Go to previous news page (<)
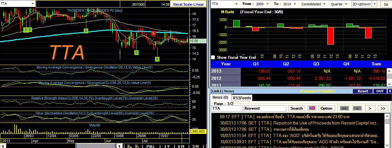Screen dimensions: 392x148 point(357,108)
